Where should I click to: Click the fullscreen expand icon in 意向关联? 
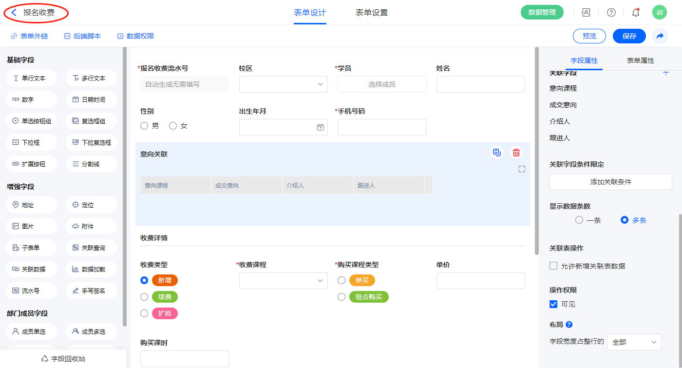pos(522,169)
